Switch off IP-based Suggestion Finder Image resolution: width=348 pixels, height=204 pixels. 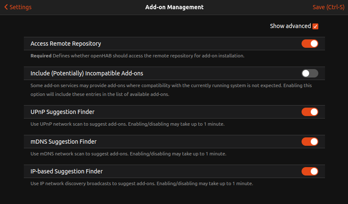click(x=310, y=171)
